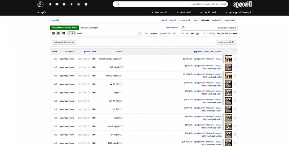Open the user avatar menu
289x146 pixels.
(40, 4)
